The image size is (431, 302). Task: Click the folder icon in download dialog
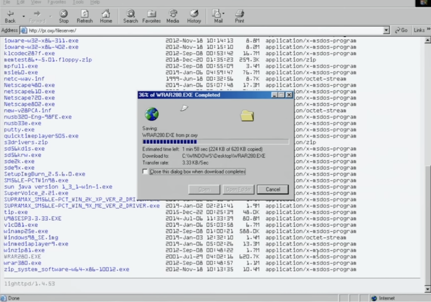247,116
